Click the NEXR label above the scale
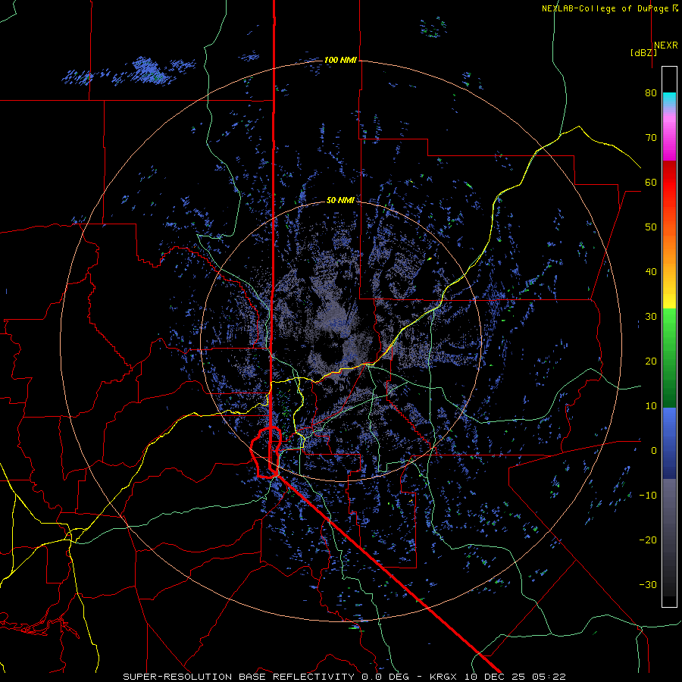The height and width of the screenshot is (682, 682). tap(665, 45)
